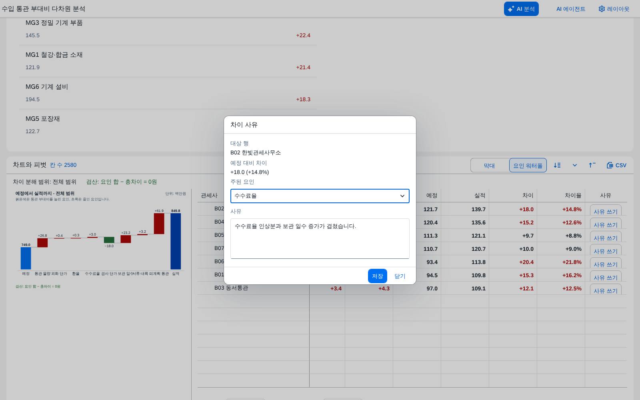This screenshot has height=400, width=640.
Task: Open the 주된 요인 dropdown showing 수수료율
Action: (320, 196)
